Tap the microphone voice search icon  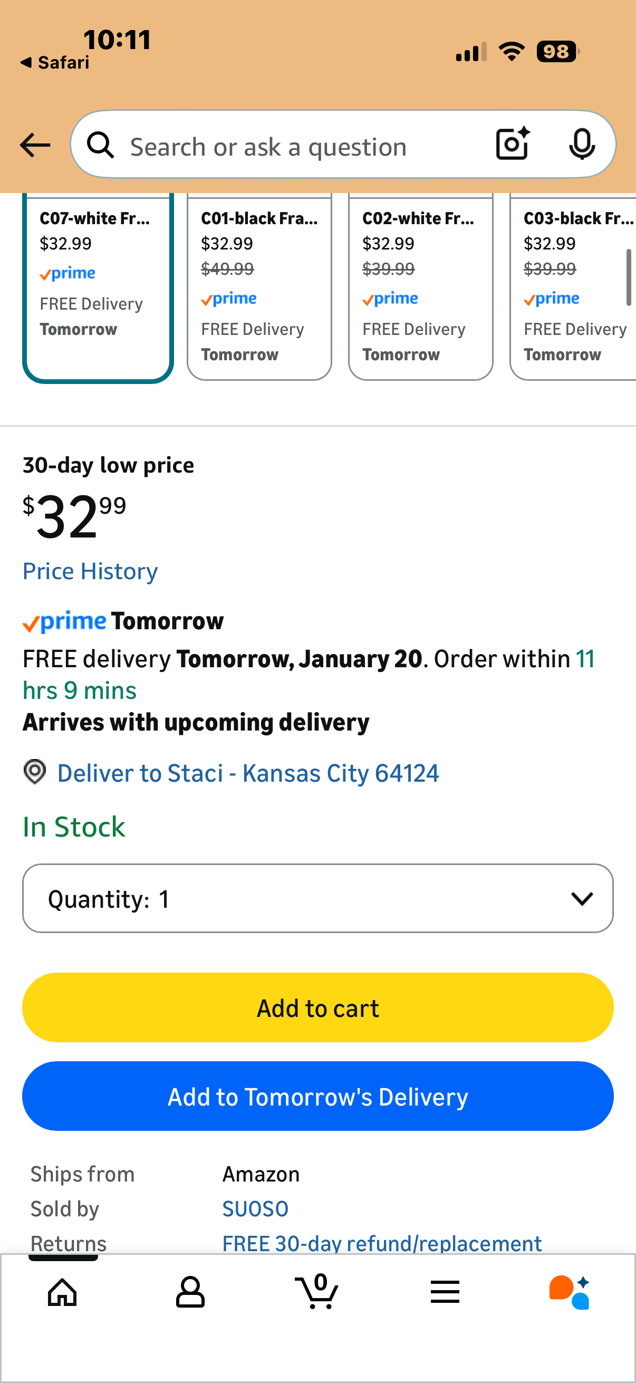tap(581, 145)
